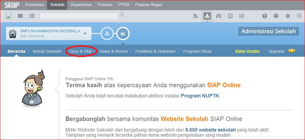Image resolution: width=305 pixels, height=140 pixels.
Task: Click the Pengguna SIAP Online Yth, text
Action: (90, 79)
